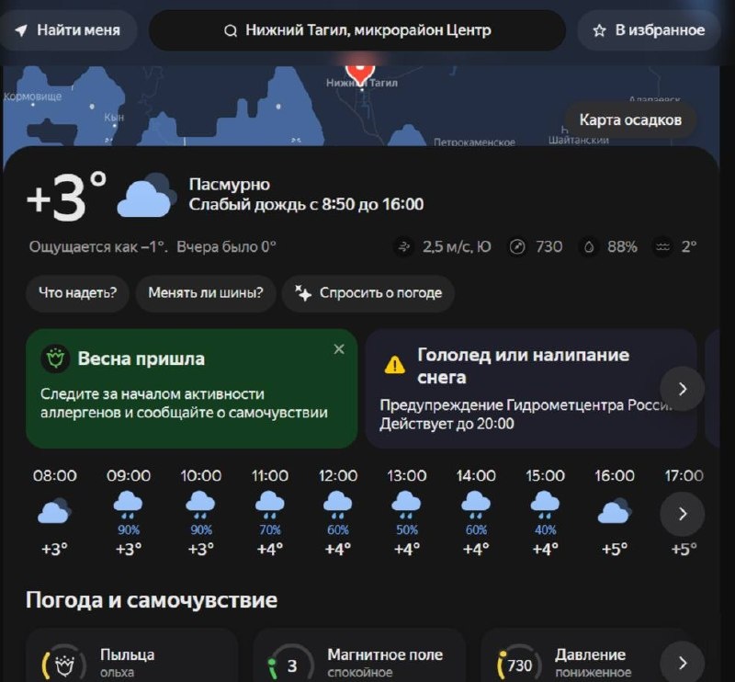Image resolution: width=735 pixels, height=682 pixels.
Task: Close the Весна пришла banner
Action: pyautogui.click(x=339, y=349)
